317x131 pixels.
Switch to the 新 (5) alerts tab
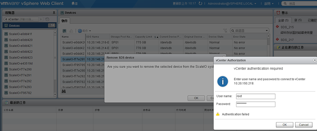click(298, 20)
